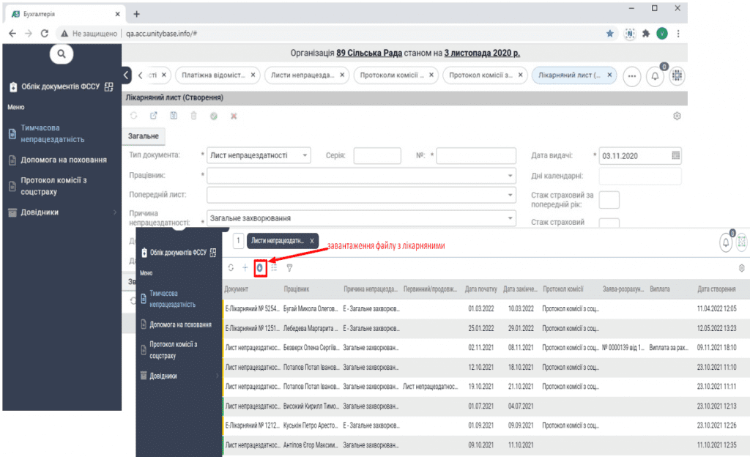Click the save diskette icon in form toolbar
The image size is (750, 457).
point(174,116)
